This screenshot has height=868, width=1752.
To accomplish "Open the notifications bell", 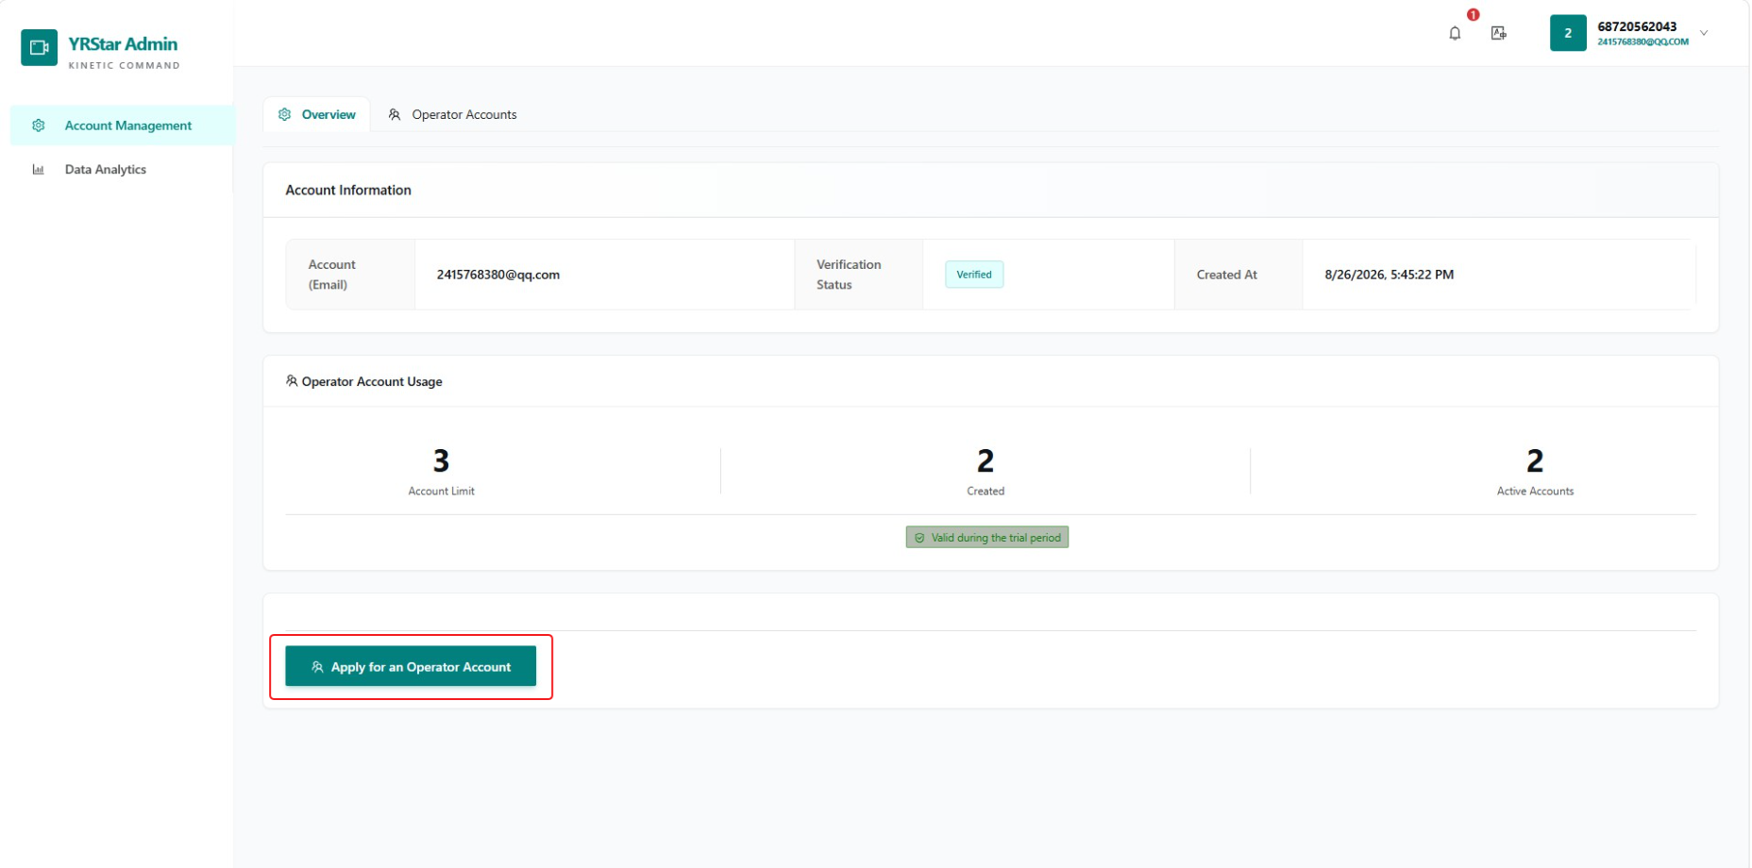I will pos(1455,34).
